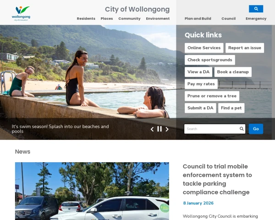Click the blue Go search button
This screenshot has height=220, width=275.
[x=256, y=129]
